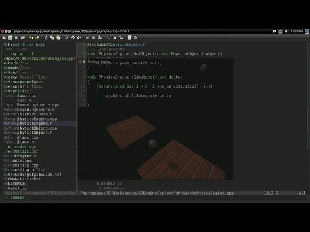
Task: Click the 'm_objects[i].Integrate(delta);' code line
Action: (x=140, y=96)
